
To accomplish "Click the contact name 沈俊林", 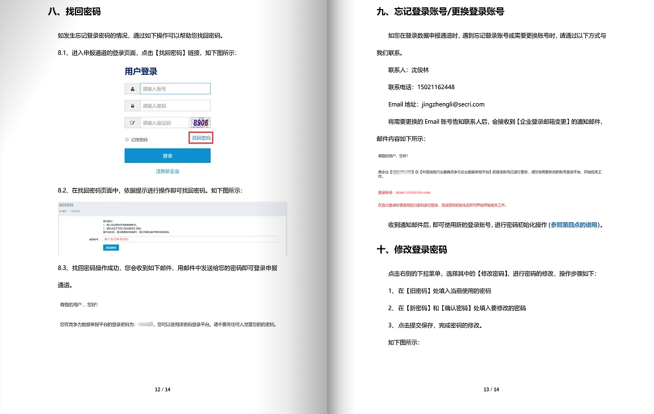I will [x=420, y=70].
